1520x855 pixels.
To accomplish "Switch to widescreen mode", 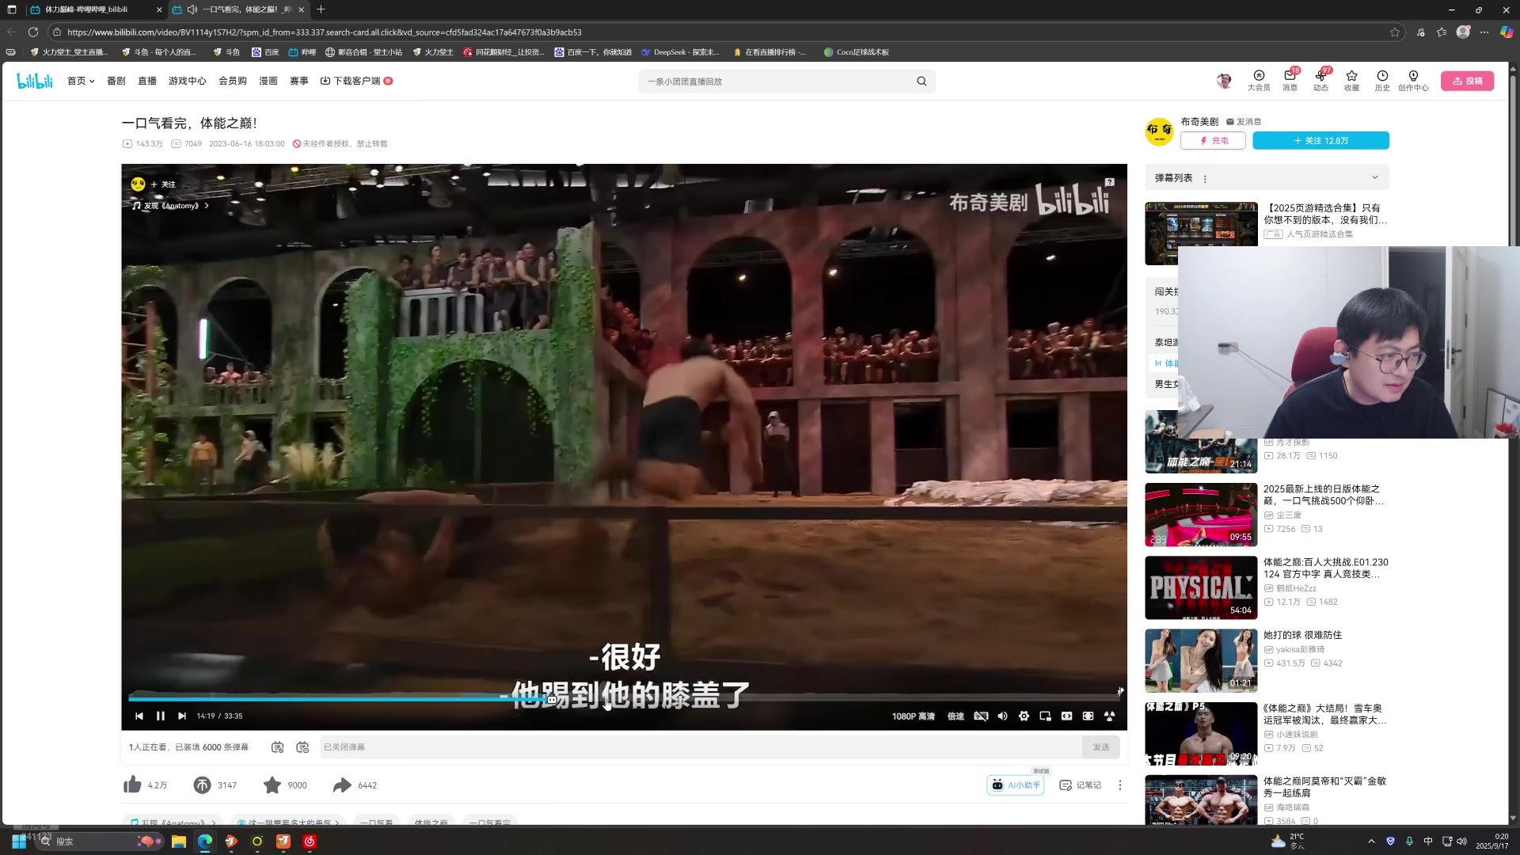I will coord(1066,716).
